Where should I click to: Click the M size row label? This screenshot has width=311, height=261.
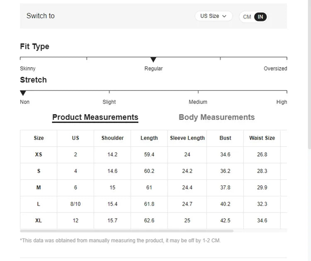click(39, 188)
